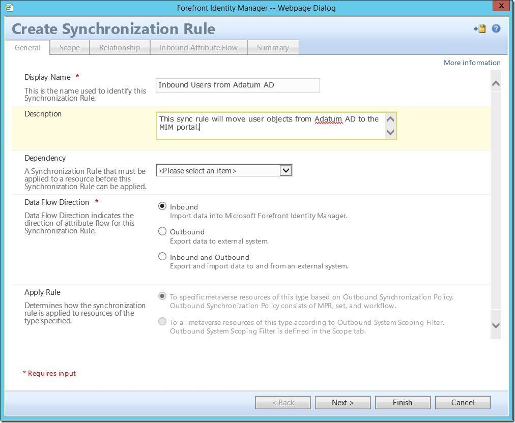Choose Inbound and Outbound data flow
Screen dimensions: 515x423
pyautogui.click(x=162, y=256)
